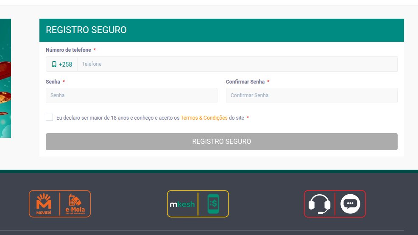Screen dimensions: 418x235
Task: Focus the Confirmar Senha field
Action: [x=312, y=95]
